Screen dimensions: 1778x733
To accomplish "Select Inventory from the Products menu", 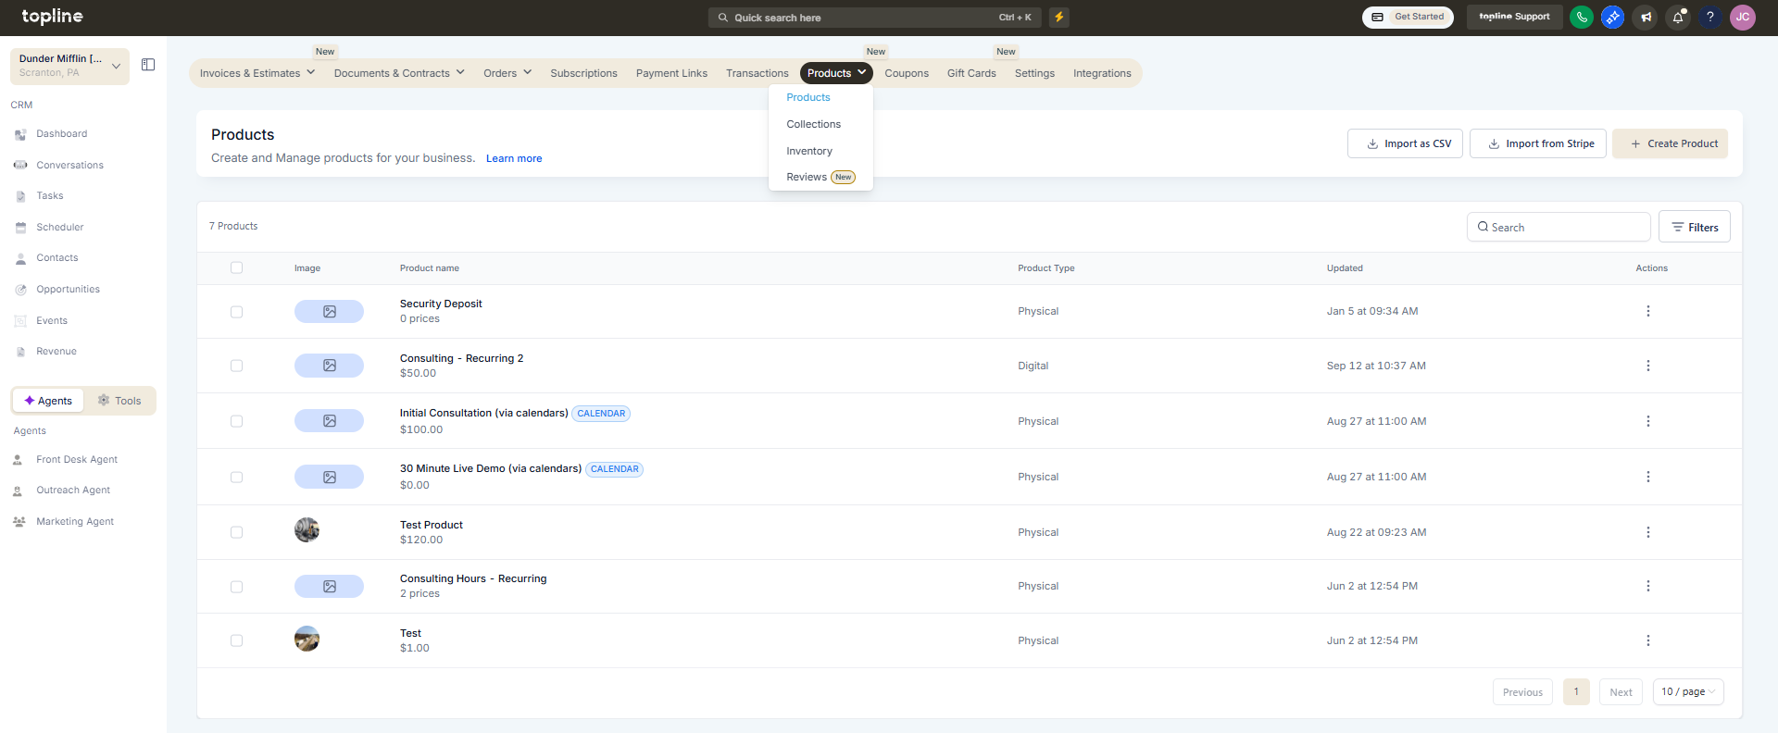I will point(809,151).
